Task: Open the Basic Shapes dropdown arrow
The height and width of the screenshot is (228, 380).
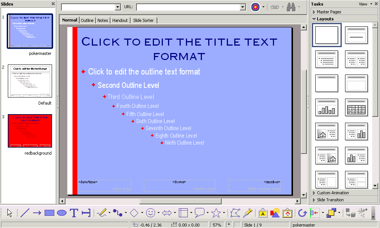Action: [x=142, y=213]
